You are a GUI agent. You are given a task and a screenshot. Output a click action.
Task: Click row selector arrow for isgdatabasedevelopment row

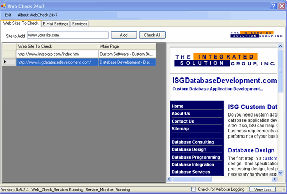pos(9,62)
